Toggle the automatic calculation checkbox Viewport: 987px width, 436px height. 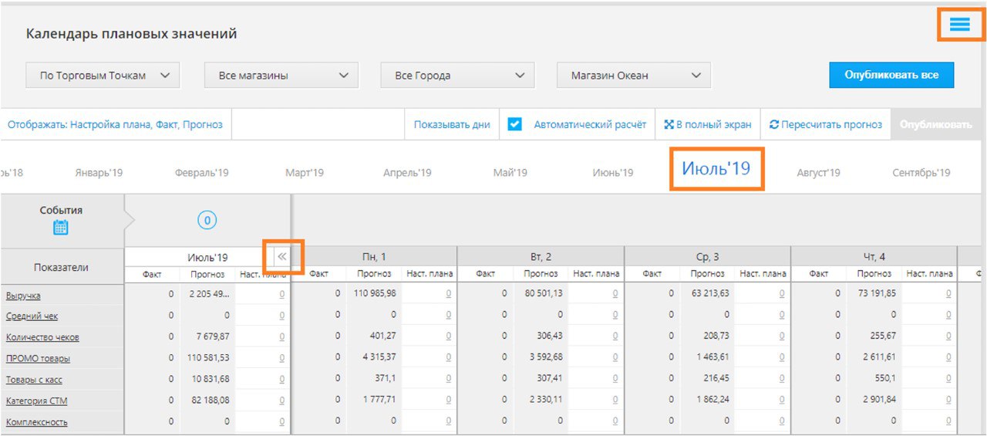pyautogui.click(x=514, y=124)
